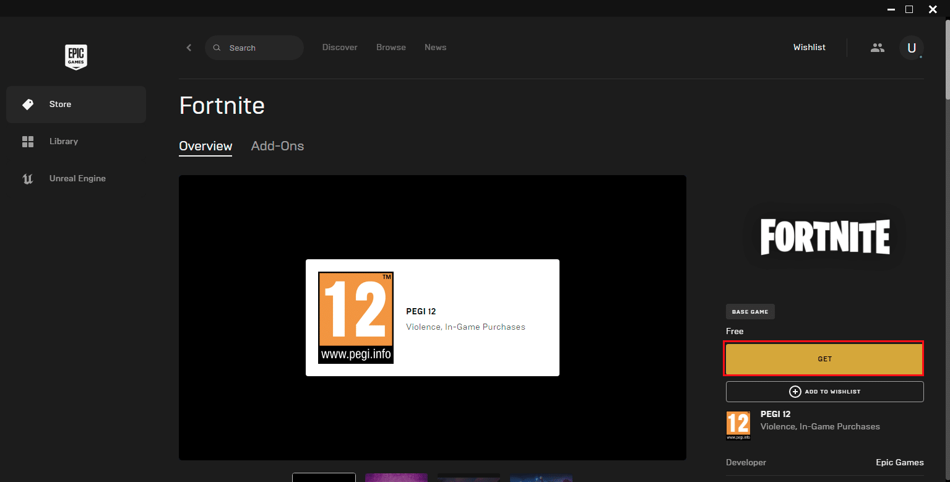Select the third dark media thumbnail
The width and height of the screenshot is (950, 482).
click(469, 478)
